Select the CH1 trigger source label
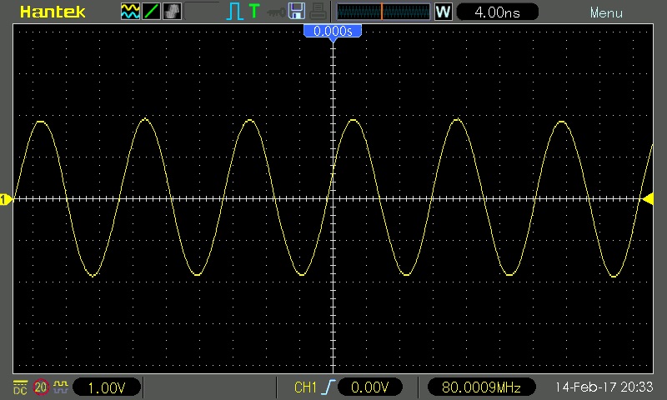 tap(306, 387)
